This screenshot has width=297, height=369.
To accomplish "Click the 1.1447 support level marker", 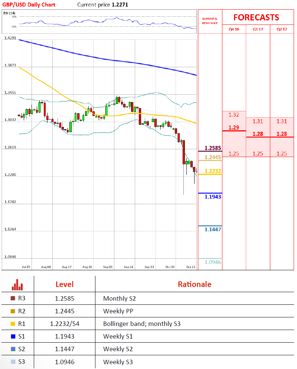I will point(213,229).
